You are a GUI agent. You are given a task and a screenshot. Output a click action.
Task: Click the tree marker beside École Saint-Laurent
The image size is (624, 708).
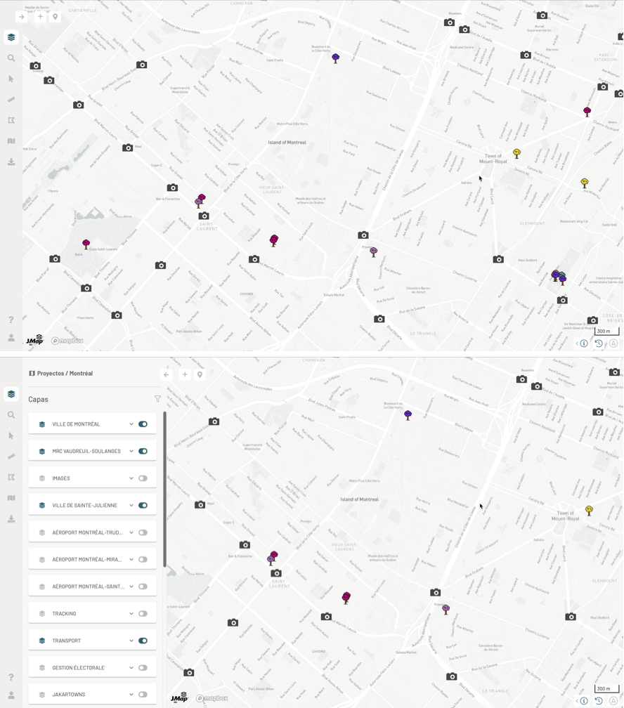tap(86, 244)
